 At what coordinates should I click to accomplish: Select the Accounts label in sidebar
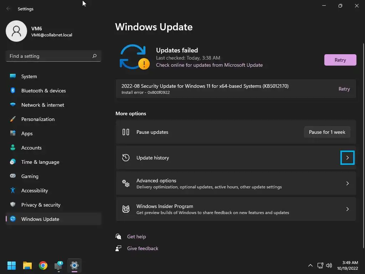click(31, 148)
